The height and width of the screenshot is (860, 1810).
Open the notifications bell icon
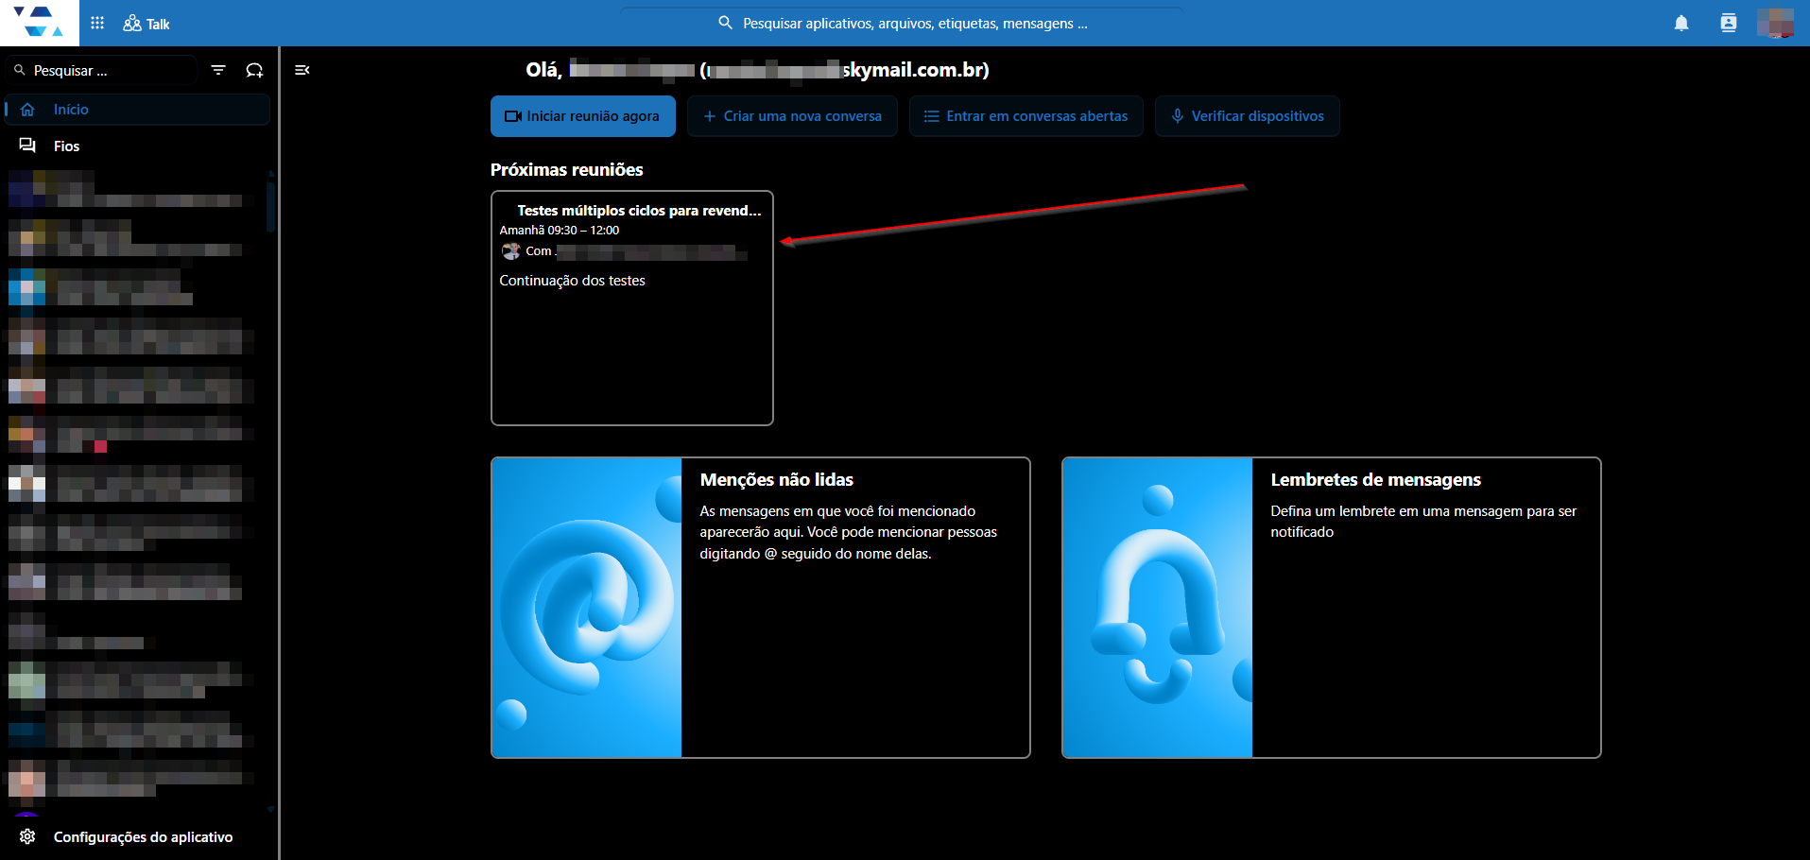(1681, 23)
